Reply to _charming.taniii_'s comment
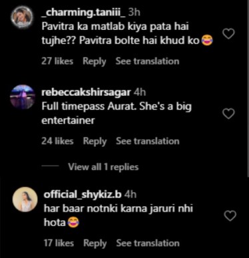Image resolution: width=249 pixels, height=258 pixels. point(95,61)
